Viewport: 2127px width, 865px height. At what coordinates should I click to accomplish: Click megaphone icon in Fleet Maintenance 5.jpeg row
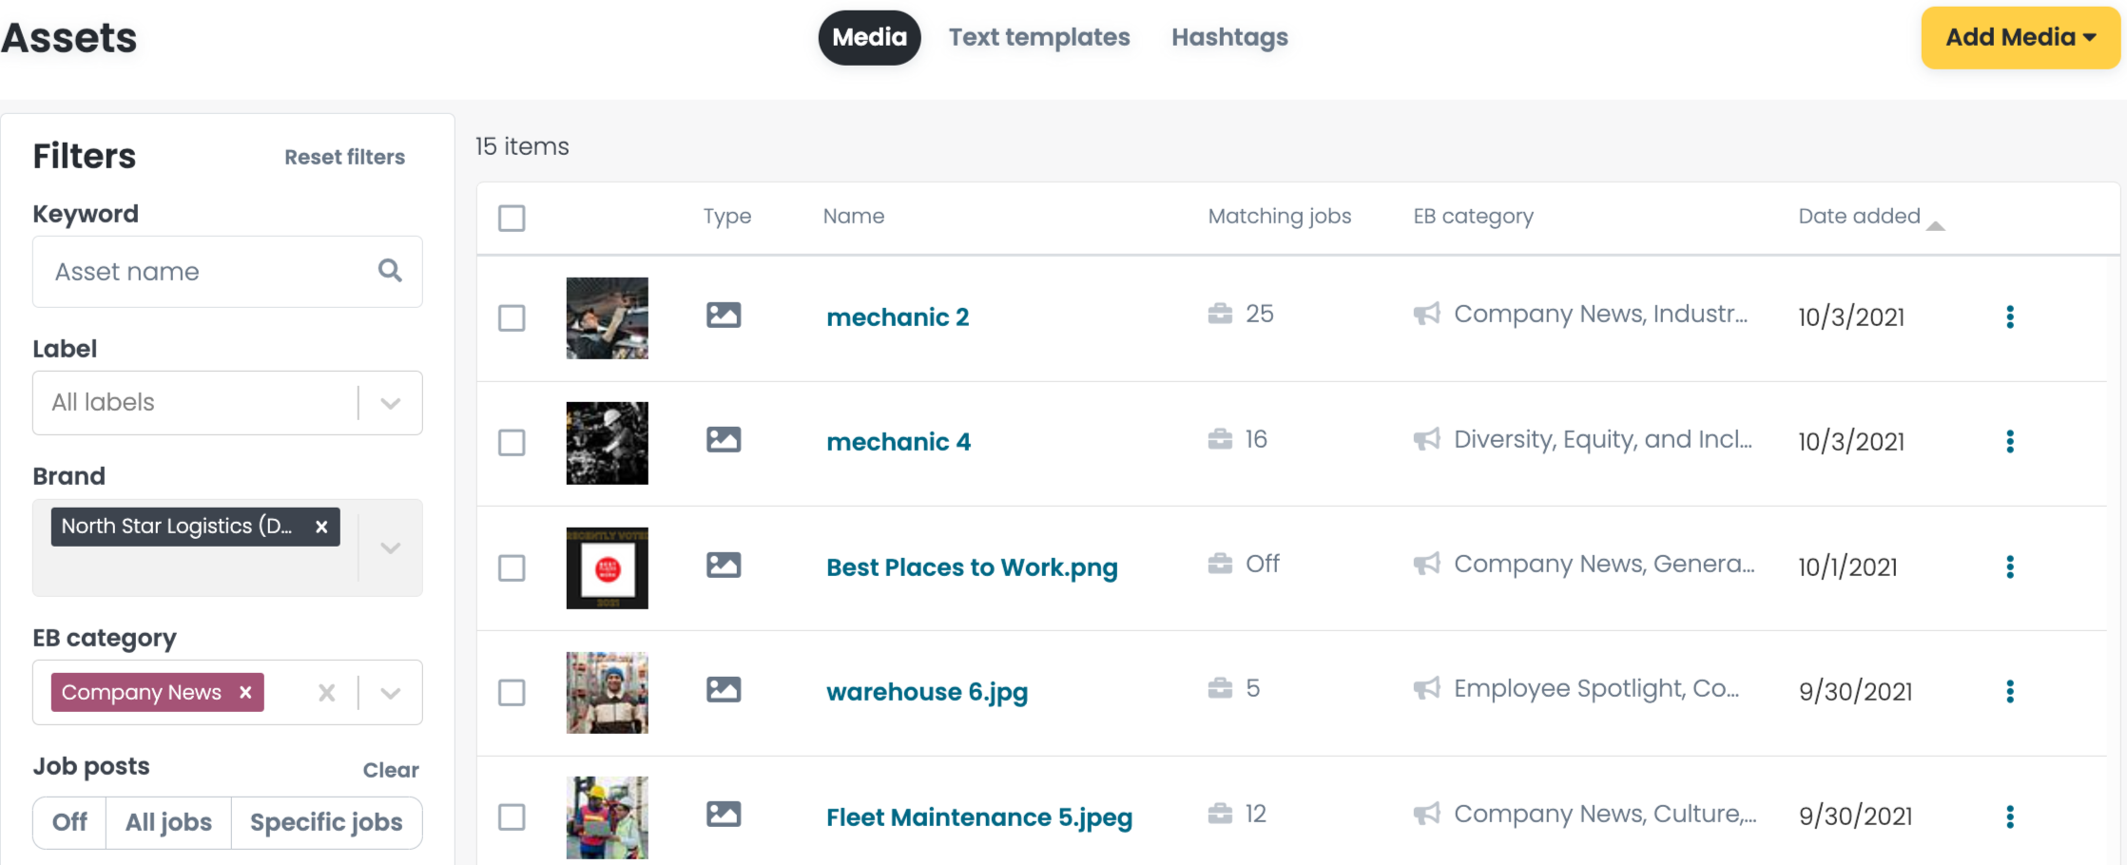point(1426,814)
